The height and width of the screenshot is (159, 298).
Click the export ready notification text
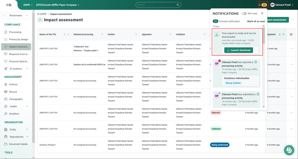(239, 35)
